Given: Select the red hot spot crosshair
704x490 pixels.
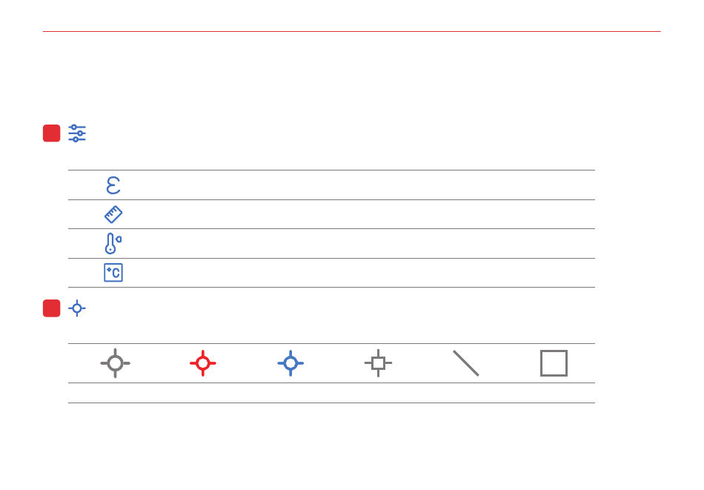Looking at the screenshot, I should (x=203, y=363).
